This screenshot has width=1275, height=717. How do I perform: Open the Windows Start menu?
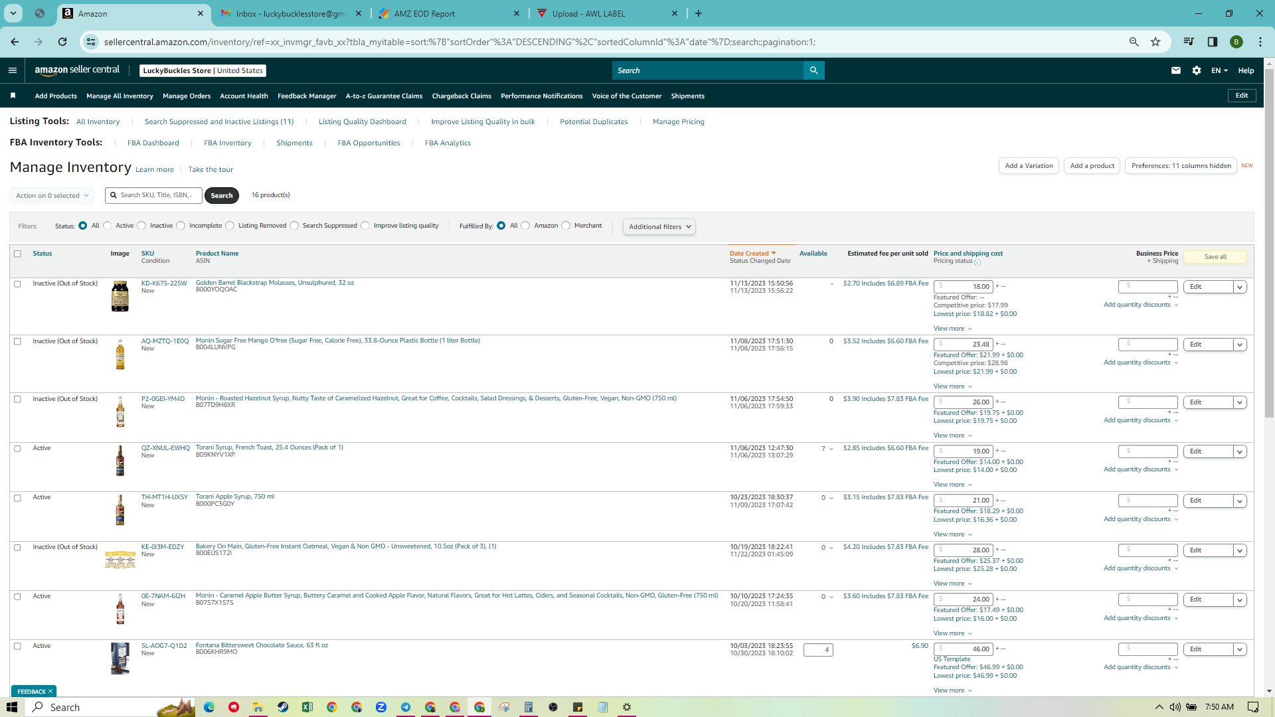point(12,707)
